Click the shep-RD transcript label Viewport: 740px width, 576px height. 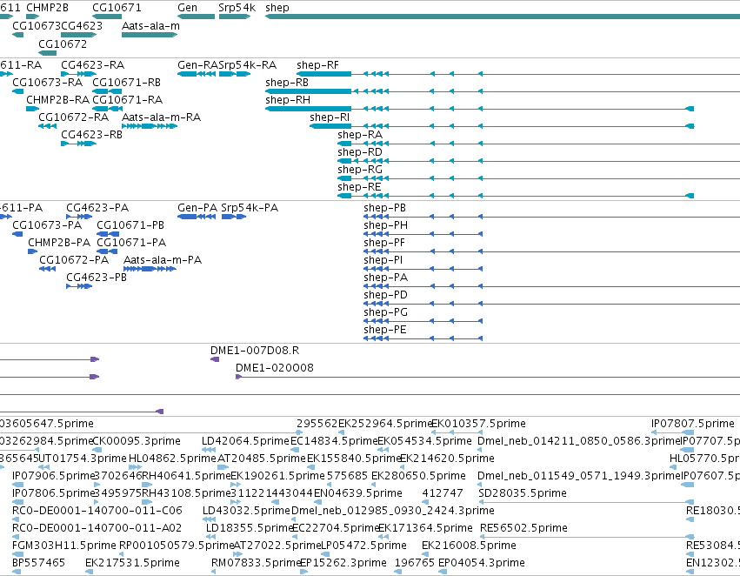[360, 152]
